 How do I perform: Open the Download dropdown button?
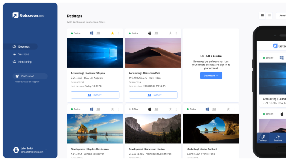click(211, 76)
